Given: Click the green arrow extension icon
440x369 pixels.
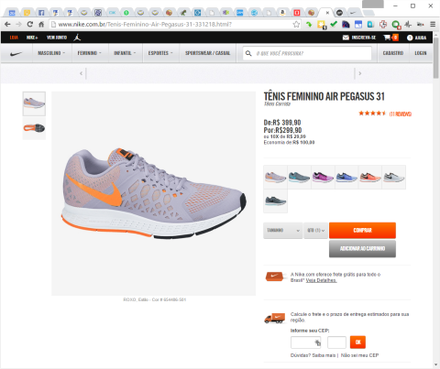Looking at the screenshot, I should (309, 25).
